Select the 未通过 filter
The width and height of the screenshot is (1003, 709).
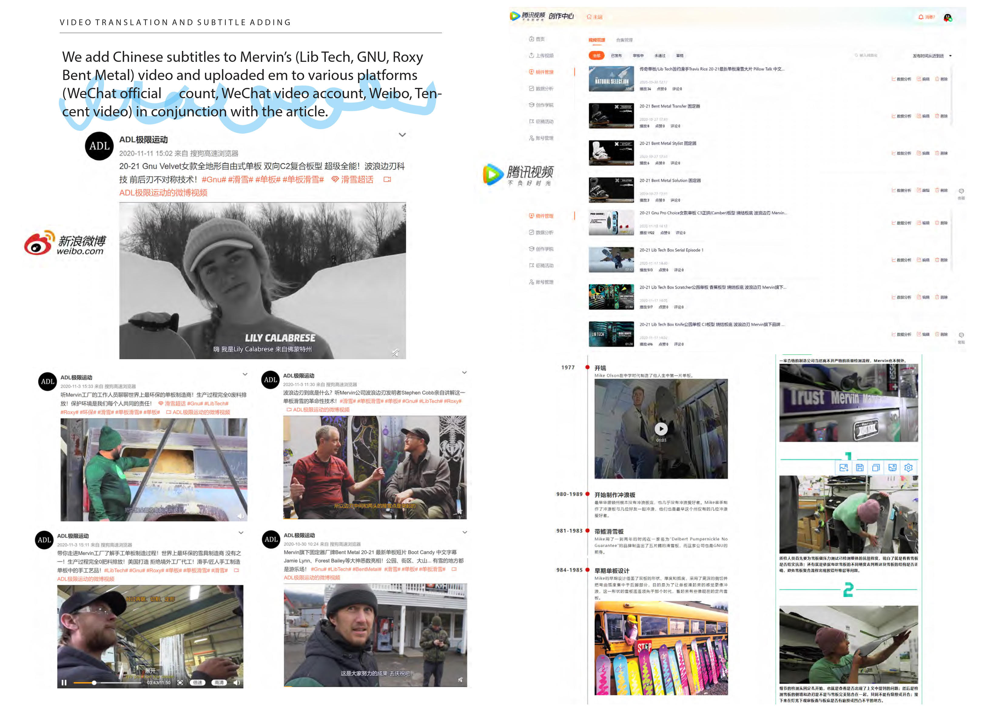tap(660, 55)
